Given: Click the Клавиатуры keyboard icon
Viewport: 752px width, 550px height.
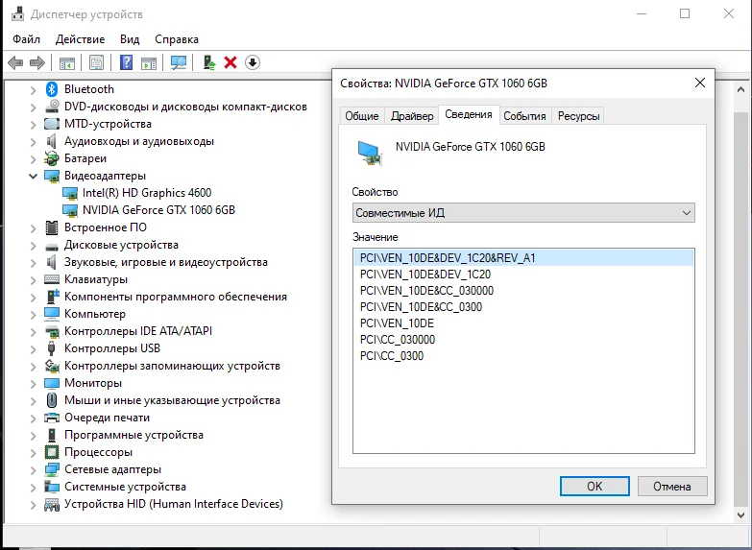Looking at the screenshot, I should (x=52, y=279).
